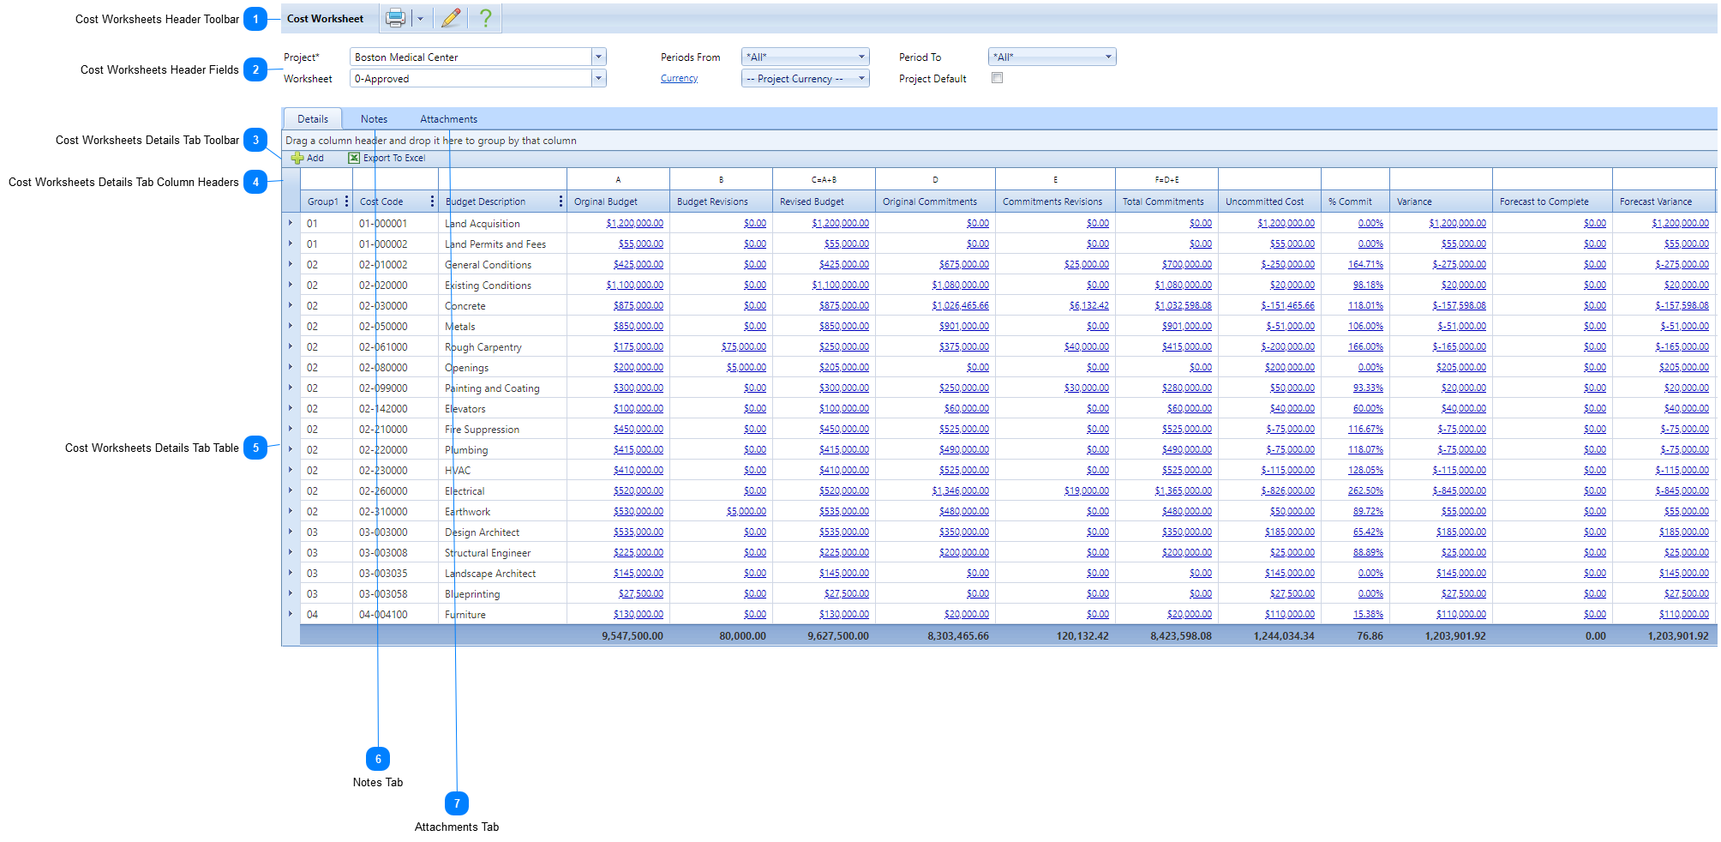This screenshot has height=842, width=1721.
Task: Open the print options dropdown arrow
Action: coord(420,18)
